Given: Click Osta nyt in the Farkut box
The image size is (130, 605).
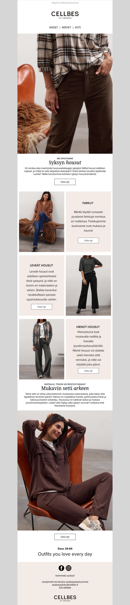Looking at the screenshot, I should coord(88,240).
